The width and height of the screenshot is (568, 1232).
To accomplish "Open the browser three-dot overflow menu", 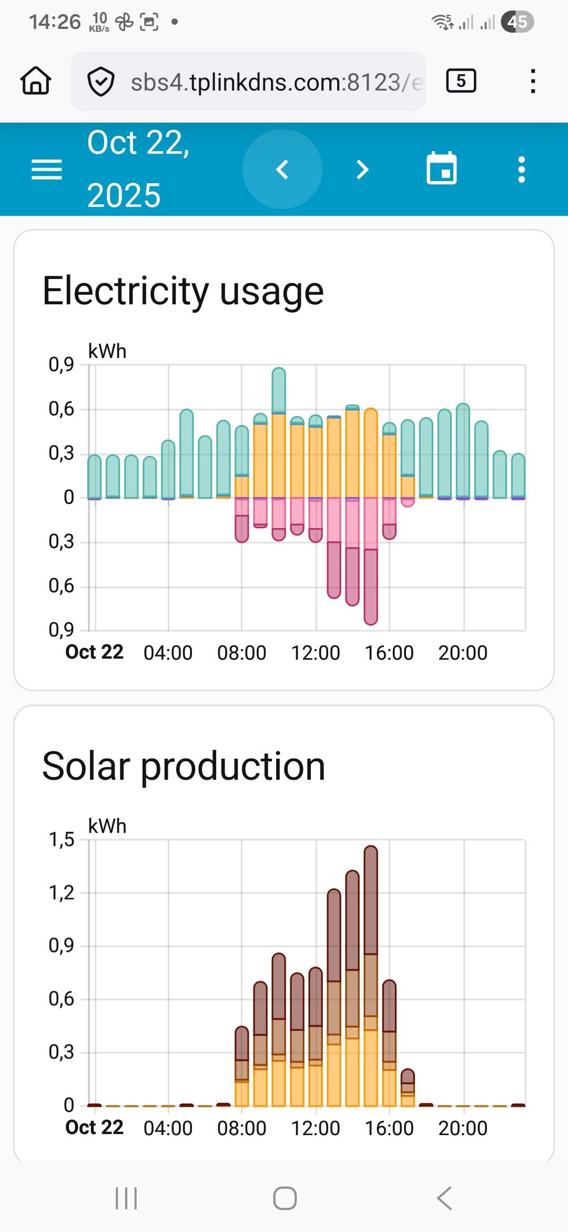I will (x=533, y=81).
